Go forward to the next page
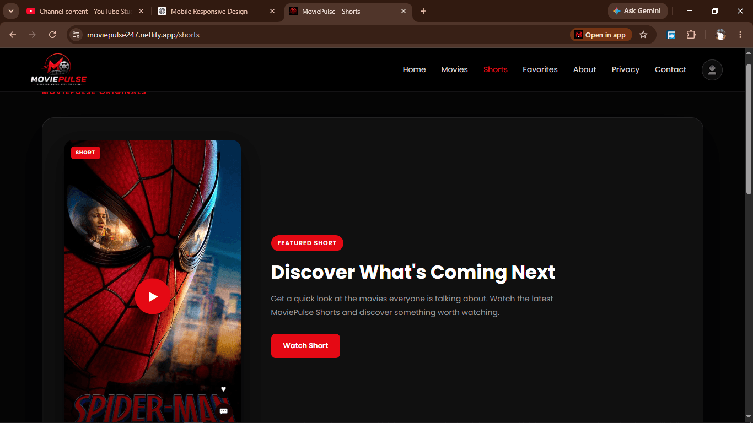The image size is (753, 423). click(x=33, y=35)
